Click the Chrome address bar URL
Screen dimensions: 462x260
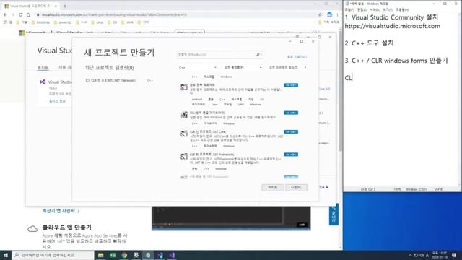tap(114, 14)
